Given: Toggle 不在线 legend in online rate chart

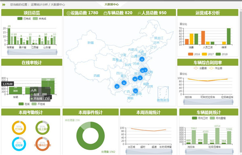Looking at the screenshot, I should [38, 104].
